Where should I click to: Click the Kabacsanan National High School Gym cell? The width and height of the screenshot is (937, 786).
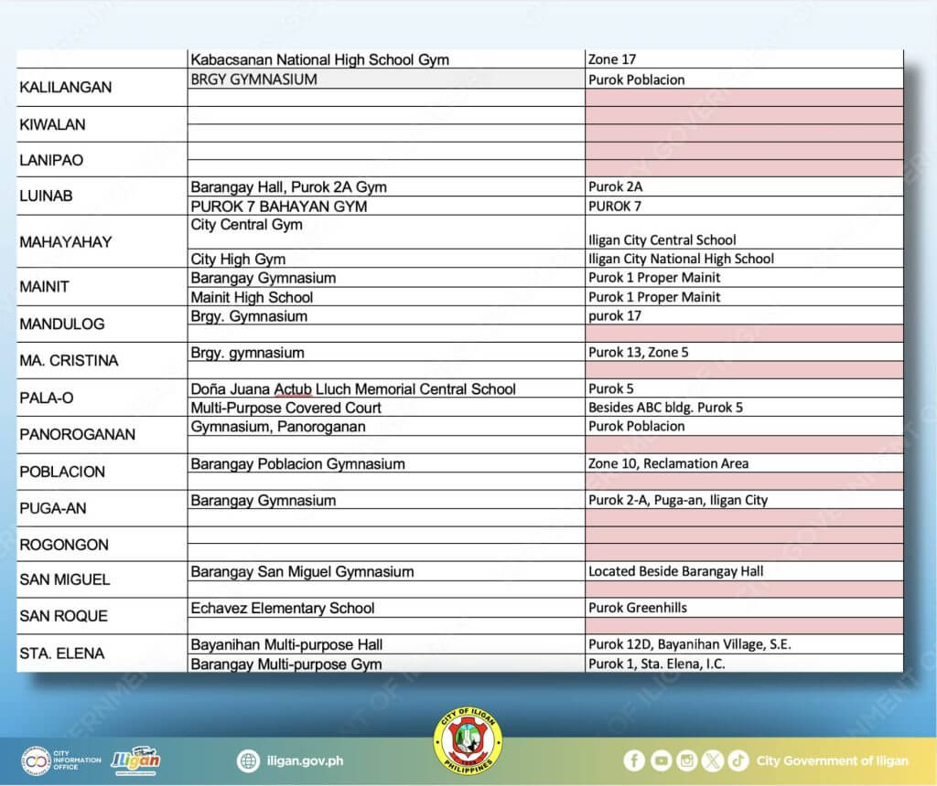pyautogui.click(x=319, y=59)
